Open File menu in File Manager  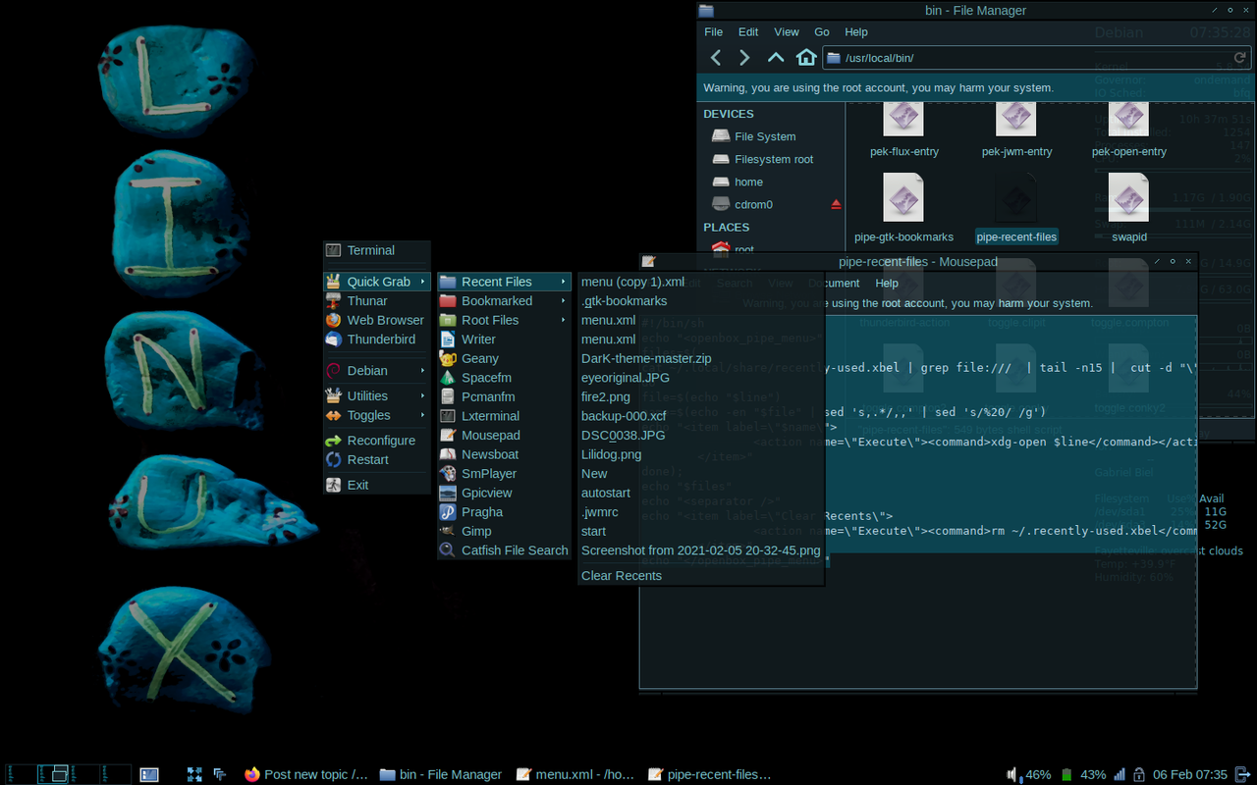pos(713,31)
